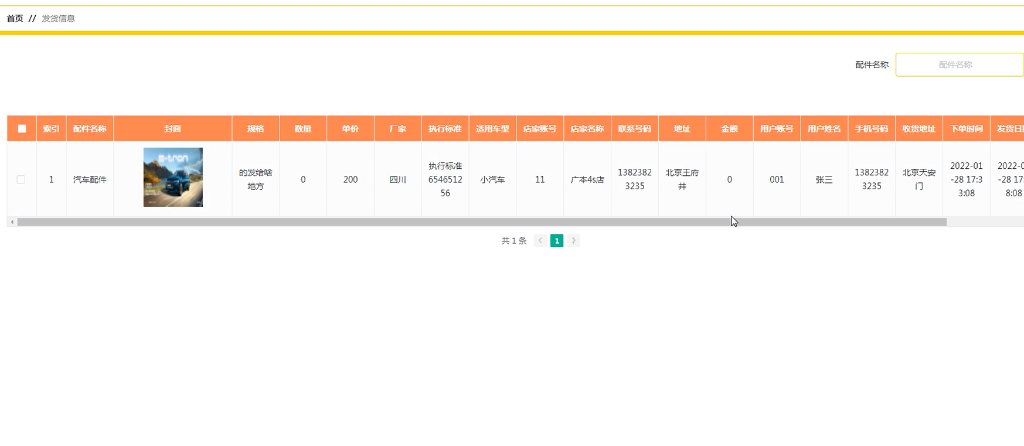Screen dimensions: 1024x446
Task: Click the 规格 column header
Action: [256, 129]
